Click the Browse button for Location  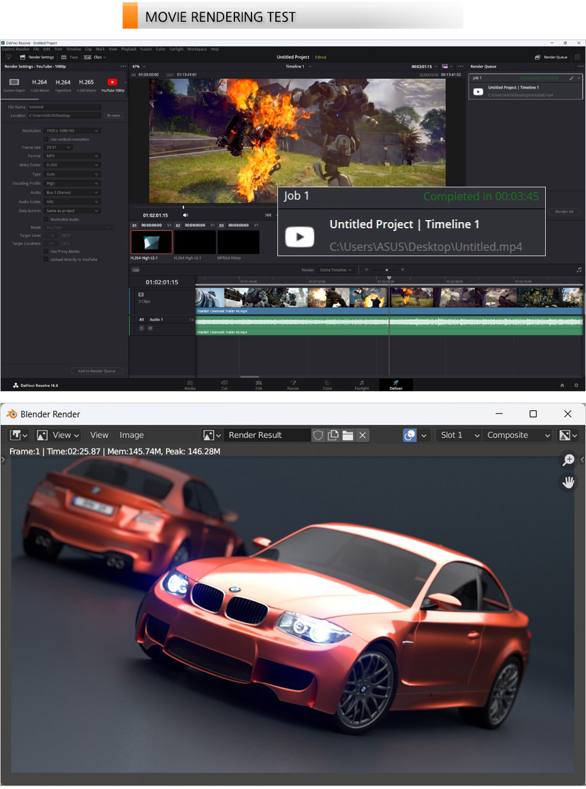point(114,116)
